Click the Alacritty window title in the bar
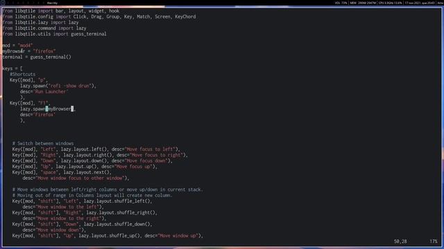 pos(52,3)
